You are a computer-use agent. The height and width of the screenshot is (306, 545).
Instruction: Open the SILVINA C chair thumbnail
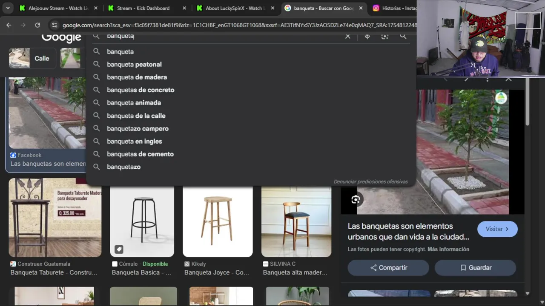tap(296, 221)
